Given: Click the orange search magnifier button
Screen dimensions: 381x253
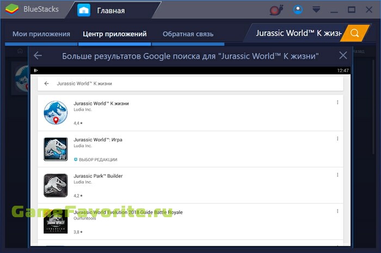Looking at the screenshot, I should (x=354, y=33).
